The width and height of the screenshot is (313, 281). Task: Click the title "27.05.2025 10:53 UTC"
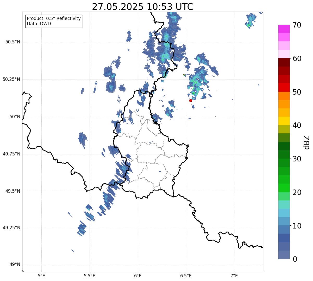(x=143, y=7)
